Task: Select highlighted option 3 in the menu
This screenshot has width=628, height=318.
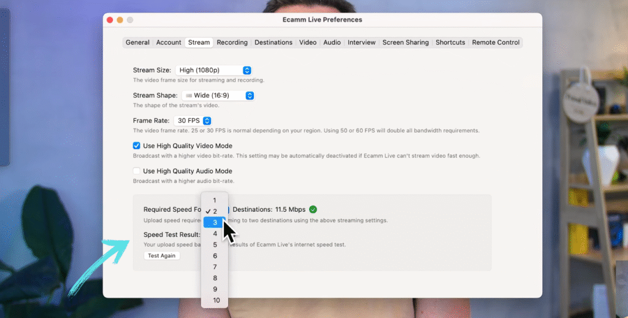Action: [x=215, y=223]
